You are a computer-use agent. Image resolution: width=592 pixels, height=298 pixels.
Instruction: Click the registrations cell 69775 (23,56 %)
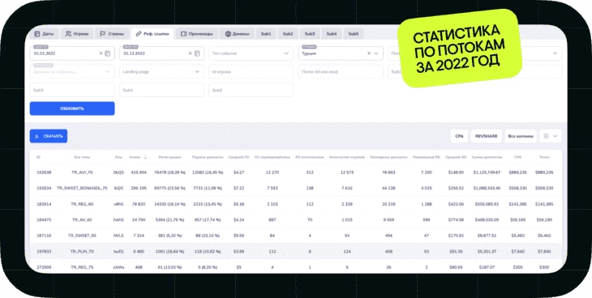pos(169,188)
